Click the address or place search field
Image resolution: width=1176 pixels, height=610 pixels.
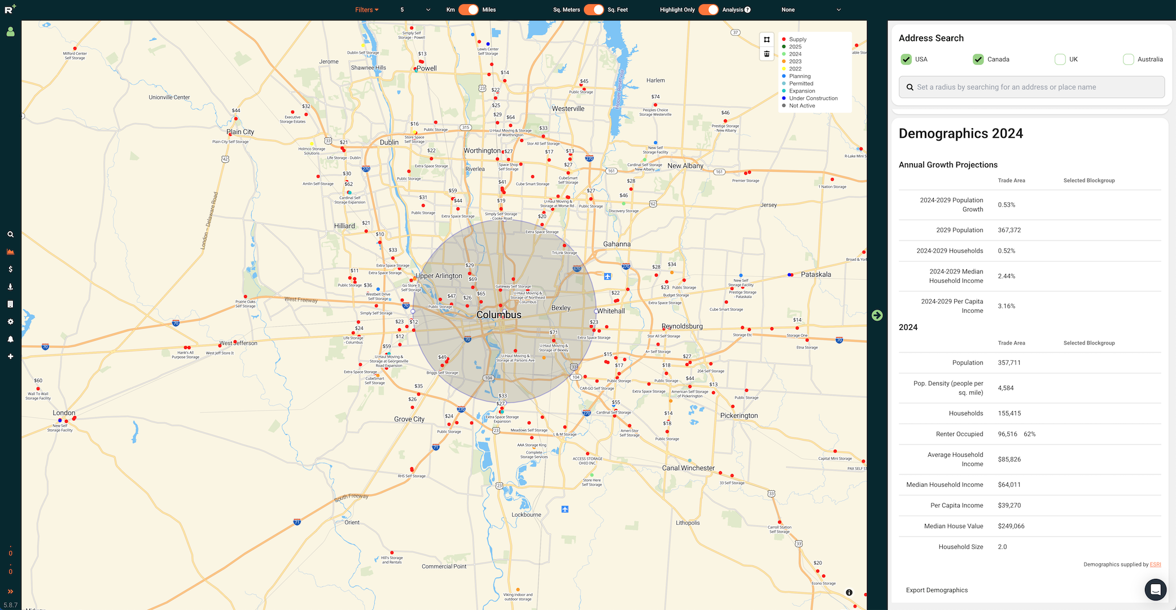tap(1031, 87)
